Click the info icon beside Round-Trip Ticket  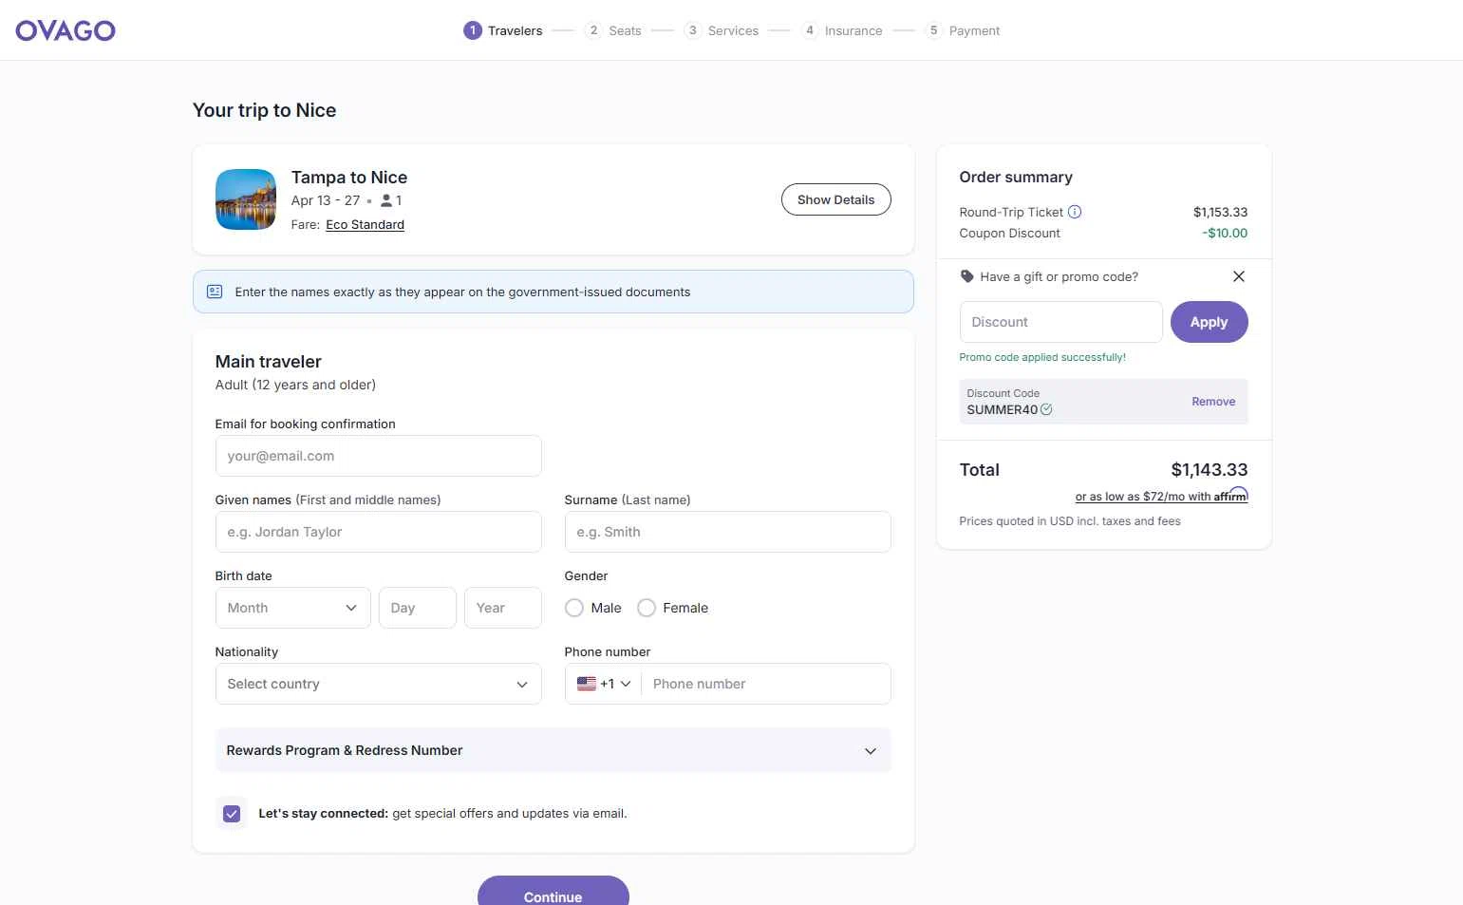coord(1075,212)
